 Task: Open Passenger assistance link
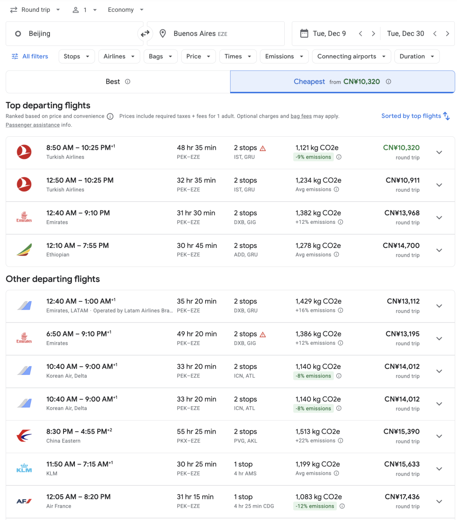[33, 125]
